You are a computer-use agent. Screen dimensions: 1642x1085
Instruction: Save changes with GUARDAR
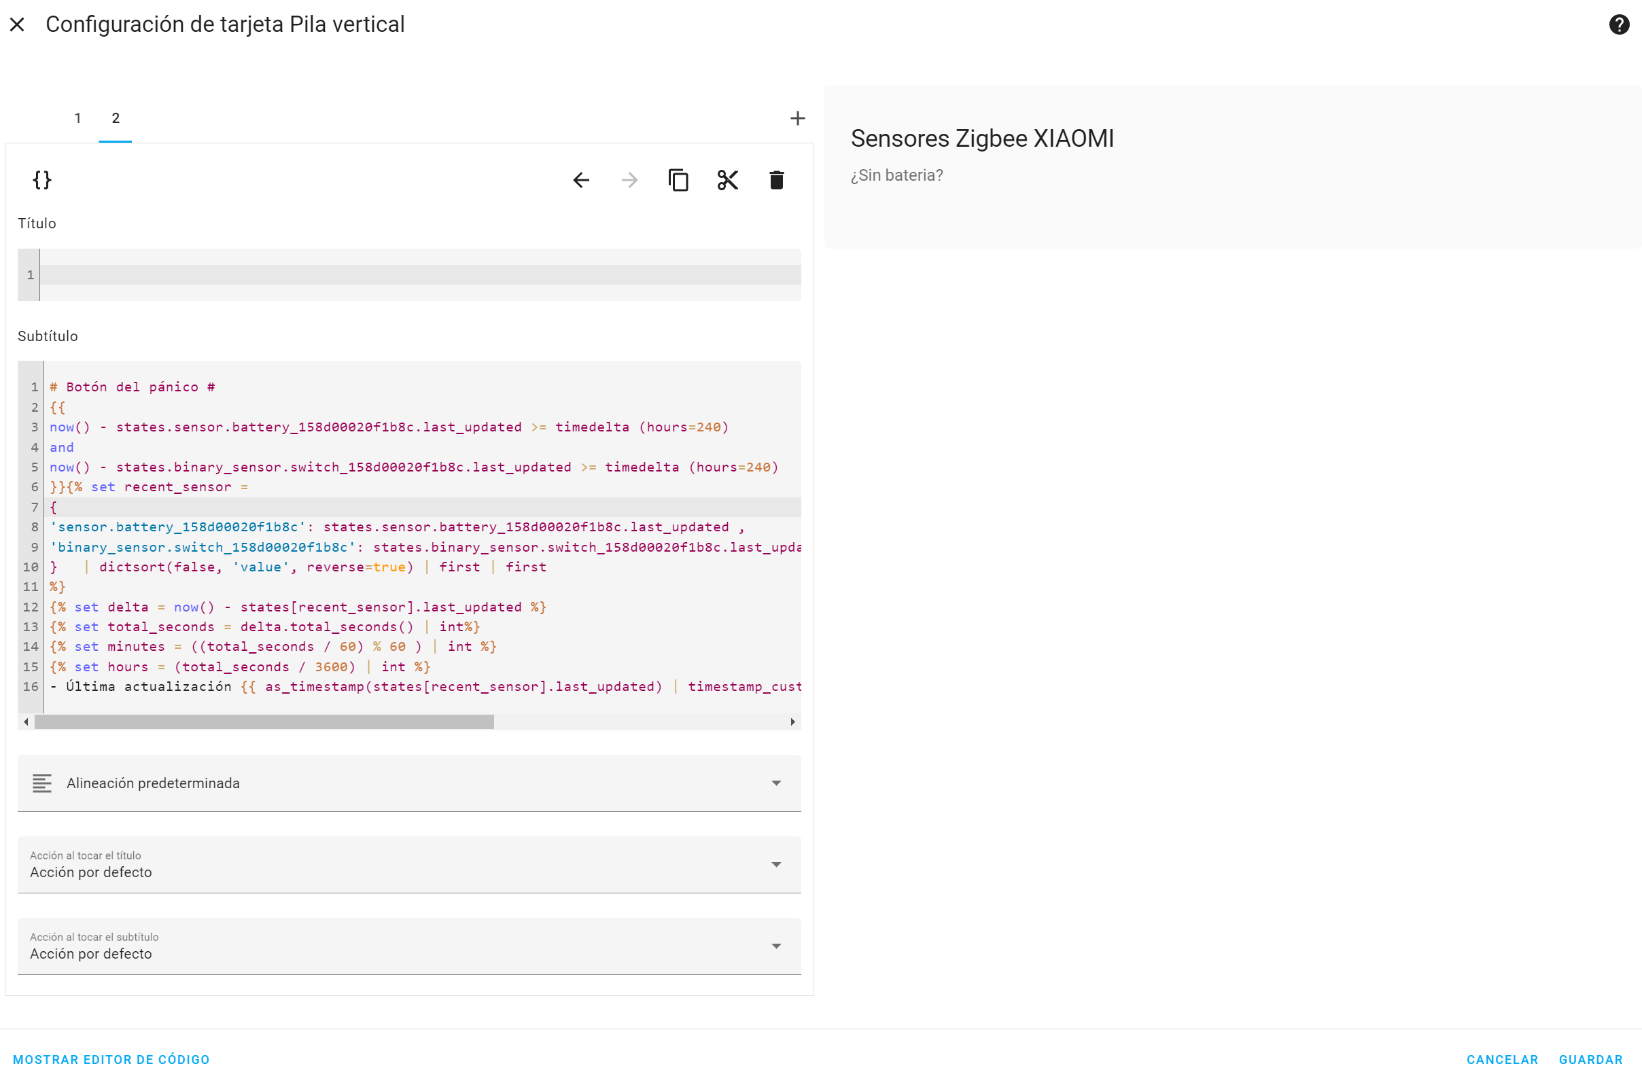click(x=1591, y=1059)
